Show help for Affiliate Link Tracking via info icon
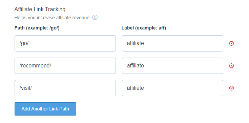The width and height of the screenshot is (249, 123). [95, 18]
